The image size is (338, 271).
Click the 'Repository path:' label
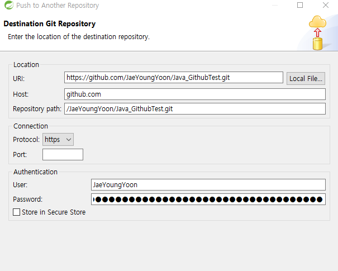[x=37, y=109]
